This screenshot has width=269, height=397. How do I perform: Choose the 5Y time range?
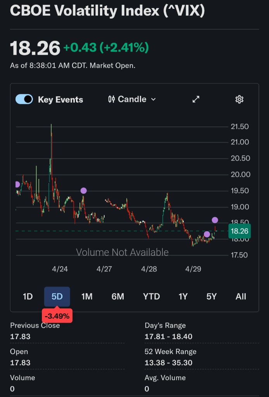click(x=211, y=297)
